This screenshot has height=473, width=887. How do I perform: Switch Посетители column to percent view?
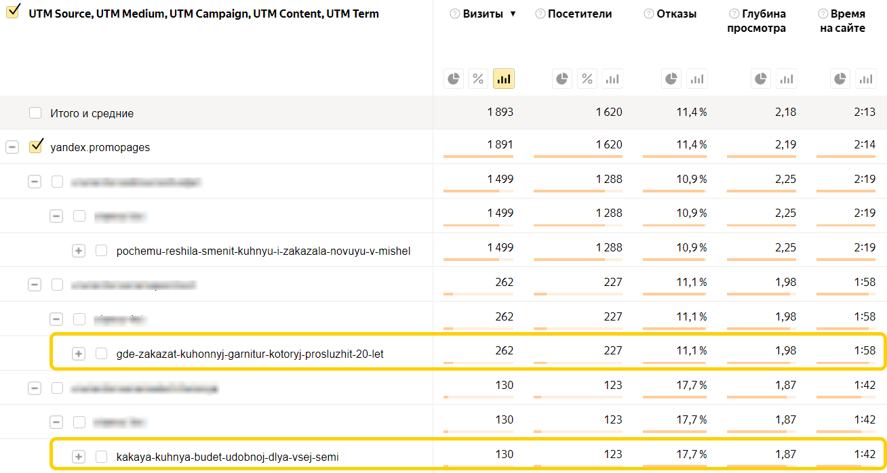[587, 79]
